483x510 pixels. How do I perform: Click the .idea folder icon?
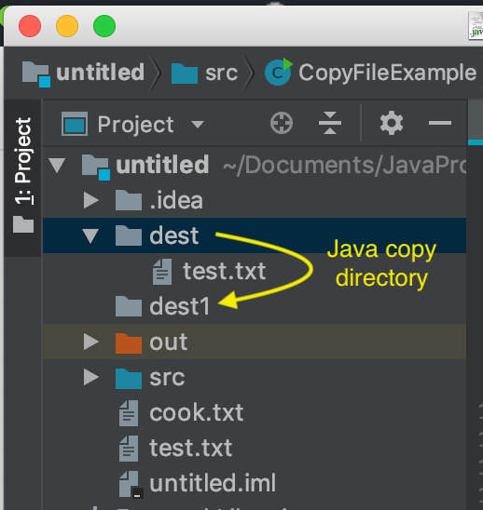129,200
